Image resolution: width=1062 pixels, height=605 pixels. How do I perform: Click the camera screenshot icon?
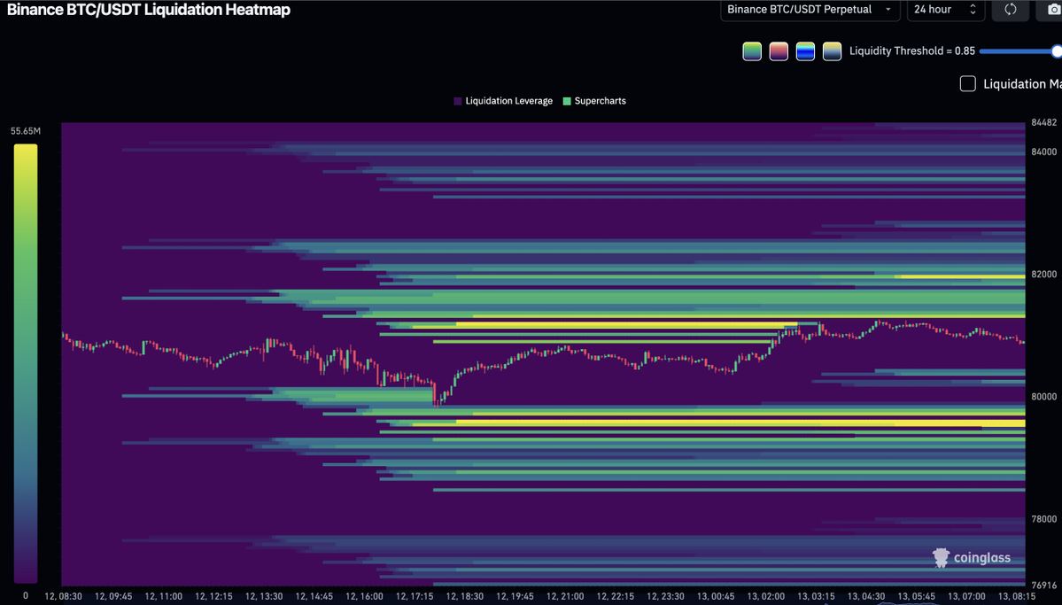1052,10
